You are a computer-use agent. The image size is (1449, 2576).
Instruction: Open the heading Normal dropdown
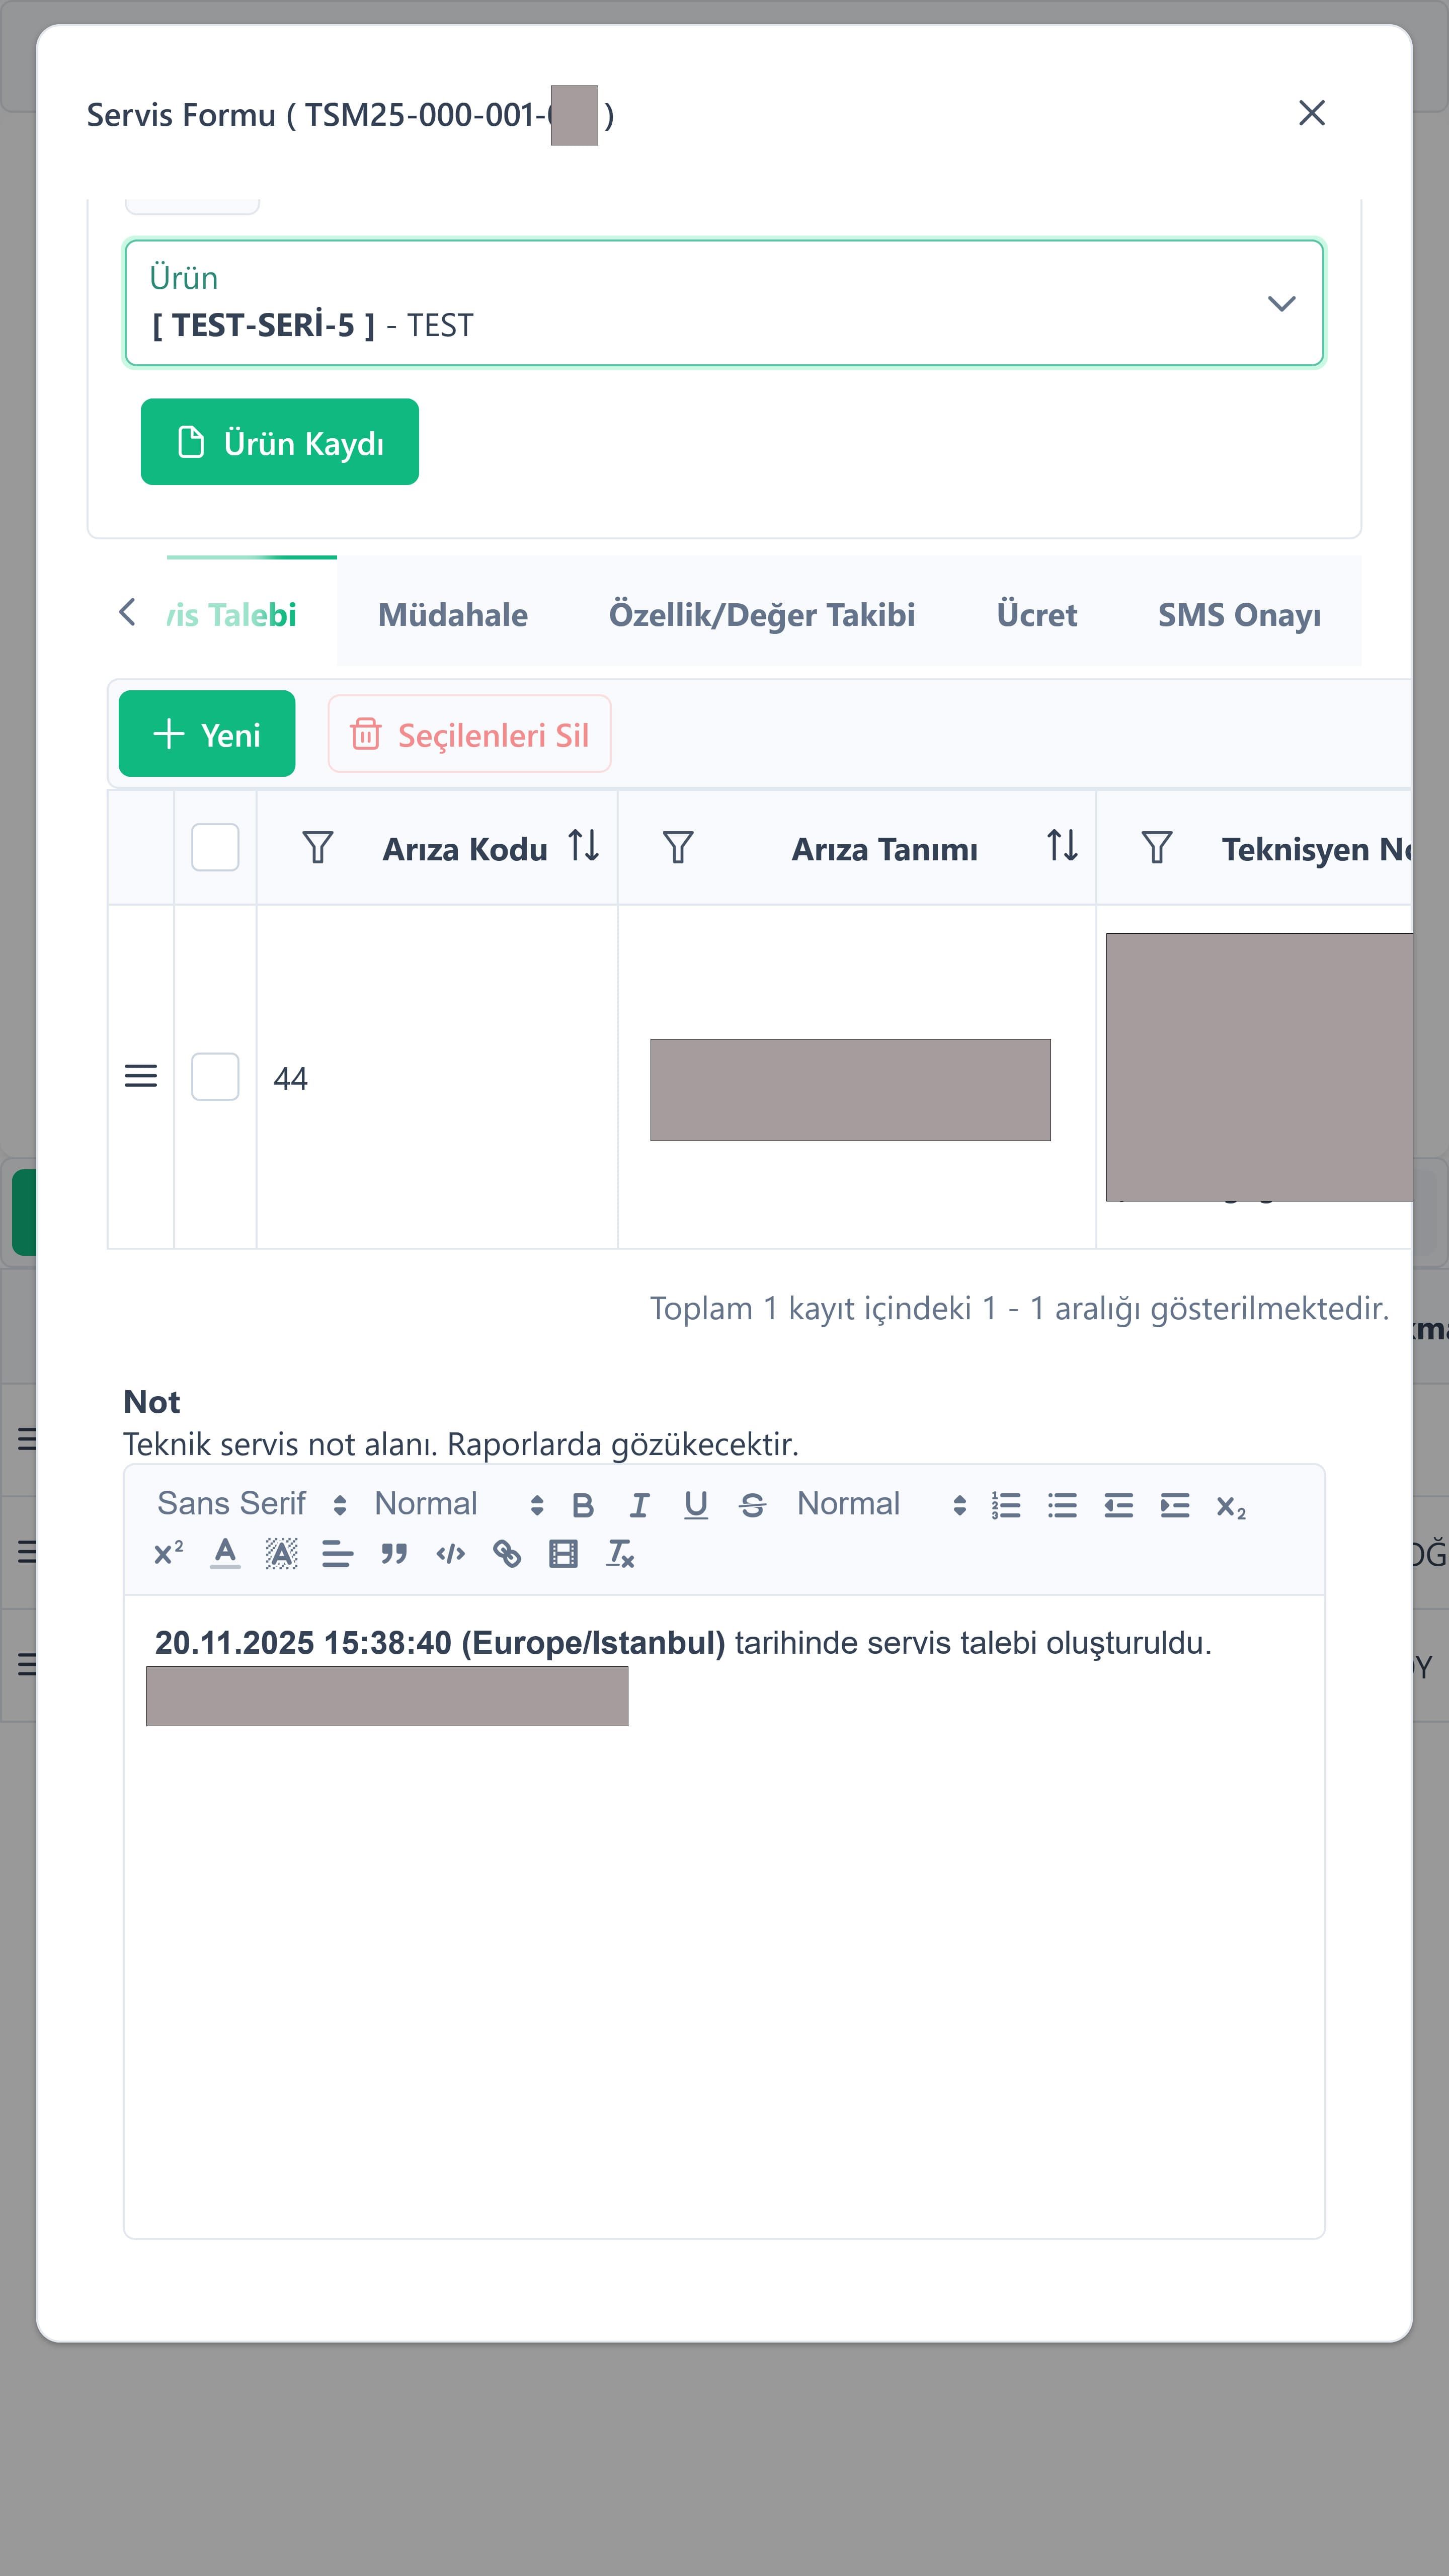point(881,1504)
